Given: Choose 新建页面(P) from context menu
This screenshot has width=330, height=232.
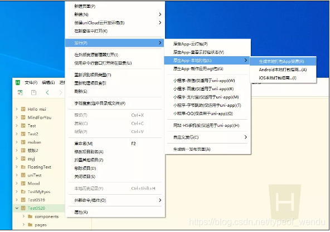Looking at the screenshot, I should point(115,6).
